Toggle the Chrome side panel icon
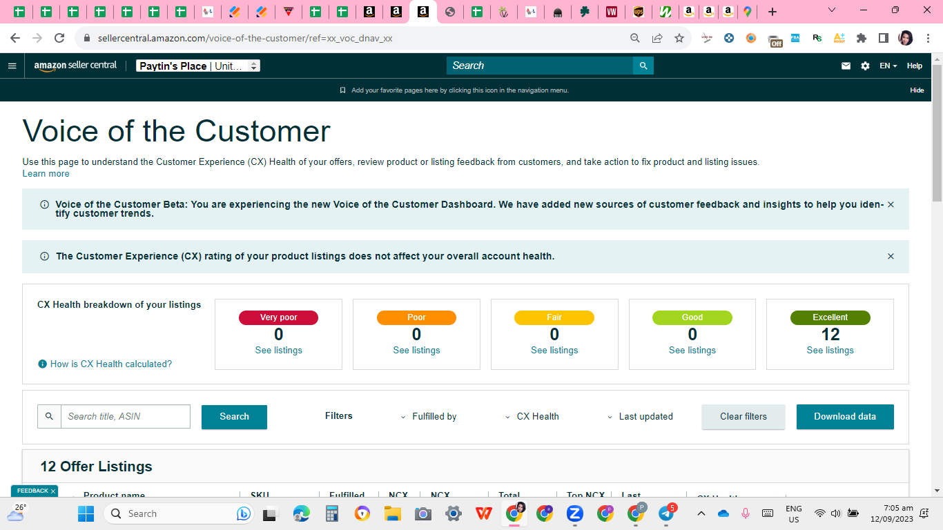 884,38
